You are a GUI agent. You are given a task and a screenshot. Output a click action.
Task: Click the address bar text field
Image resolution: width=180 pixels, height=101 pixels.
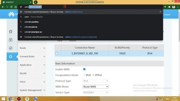90,7
